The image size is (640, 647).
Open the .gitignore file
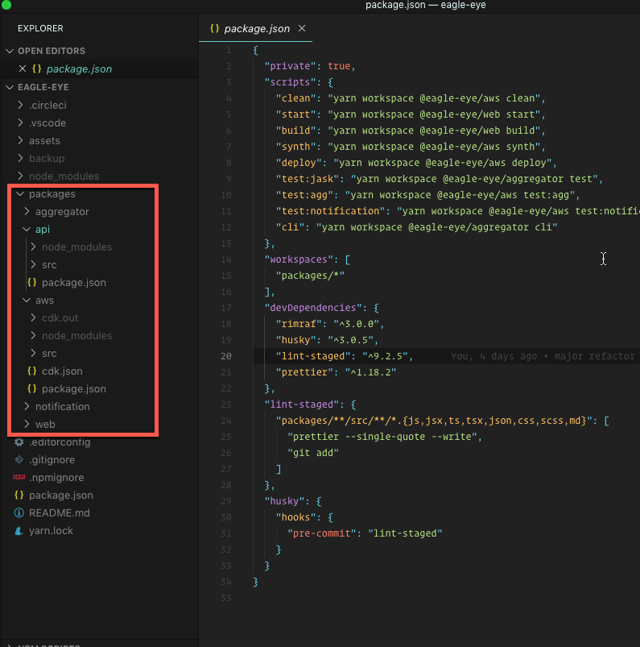[x=52, y=460]
